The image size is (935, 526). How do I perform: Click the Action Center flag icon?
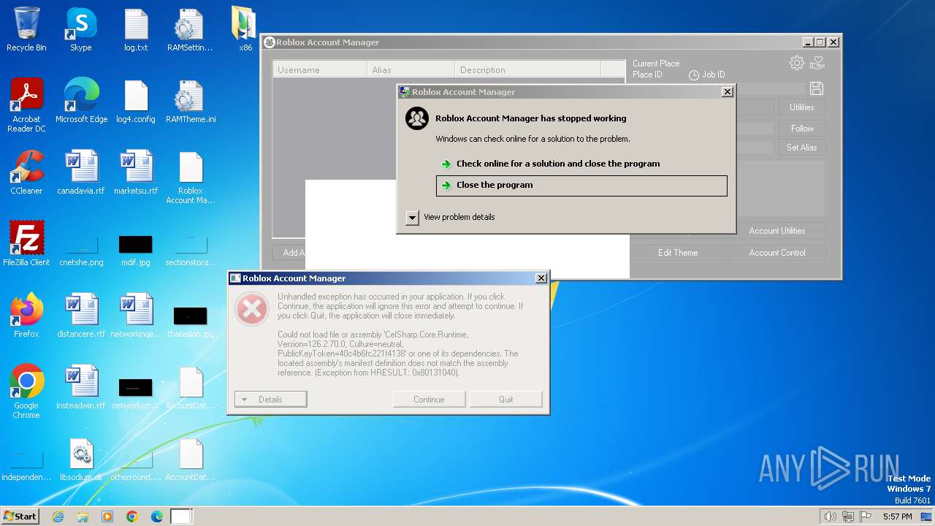pos(866,517)
